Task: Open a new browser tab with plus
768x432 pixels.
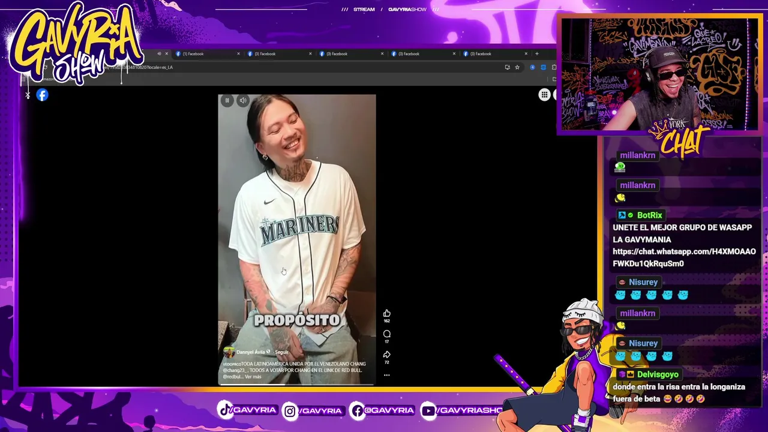Action: coord(536,54)
